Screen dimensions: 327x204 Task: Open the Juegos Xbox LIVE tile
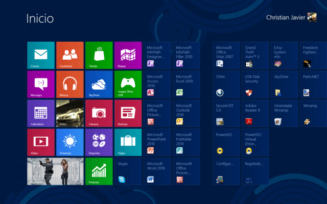click(x=128, y=84)
